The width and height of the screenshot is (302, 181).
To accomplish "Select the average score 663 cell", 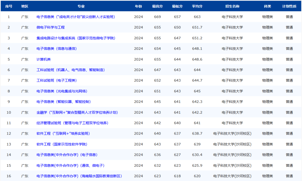I will 197,17.
